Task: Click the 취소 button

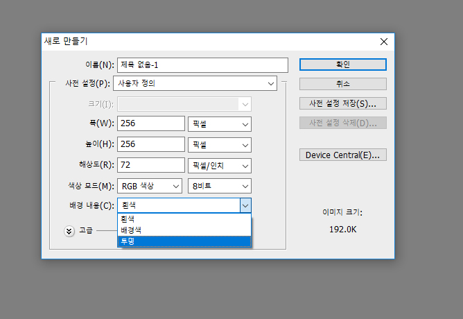Action: [x=343, y=84]
